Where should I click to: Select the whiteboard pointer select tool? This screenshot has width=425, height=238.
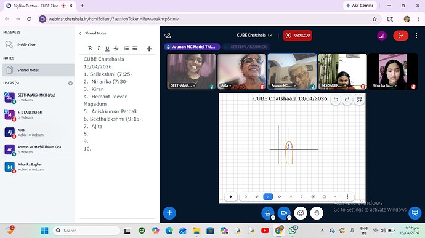pos(246,197)
